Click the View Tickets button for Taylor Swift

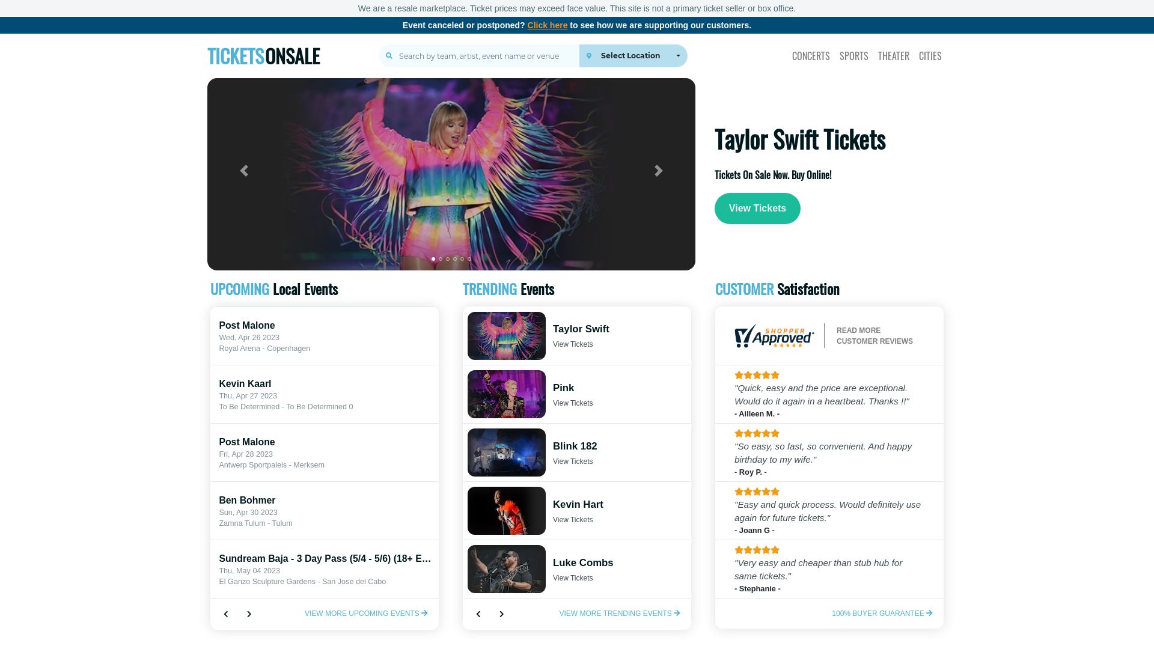tap(757, 209)
